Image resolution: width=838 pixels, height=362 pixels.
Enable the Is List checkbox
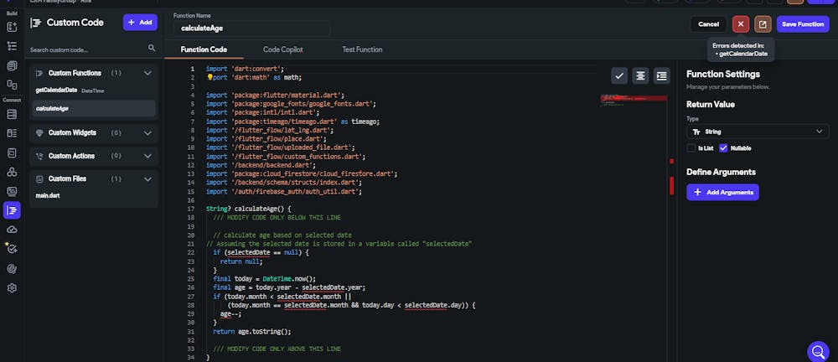pos(691,148)
